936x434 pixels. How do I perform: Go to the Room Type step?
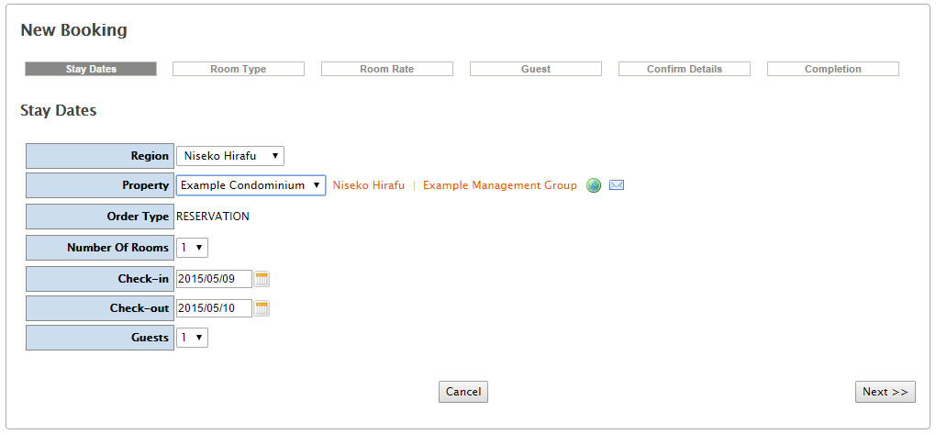point(239,69)
